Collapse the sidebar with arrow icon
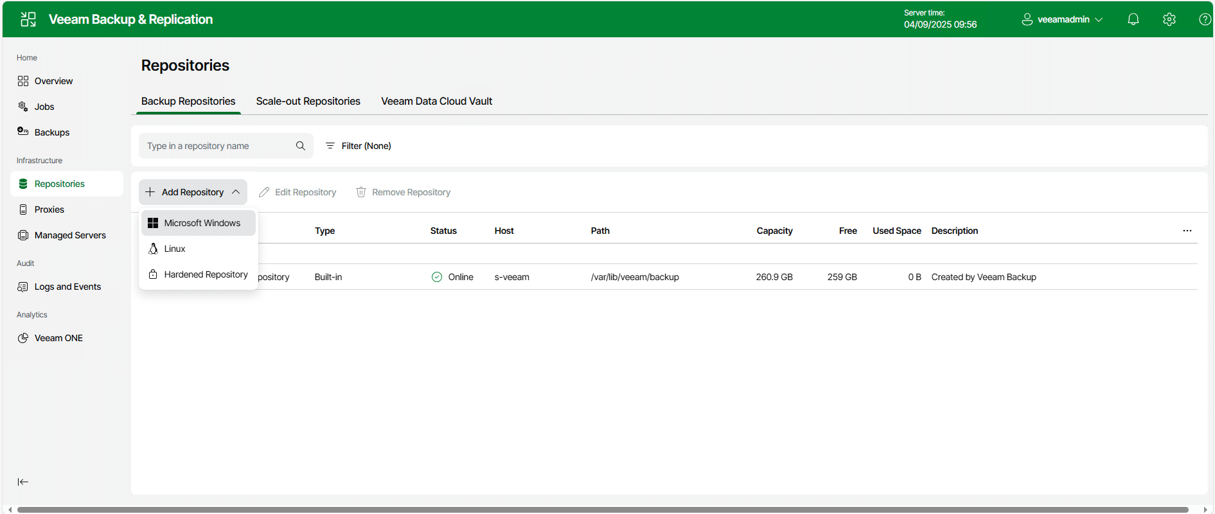 (x=23, y=482)
